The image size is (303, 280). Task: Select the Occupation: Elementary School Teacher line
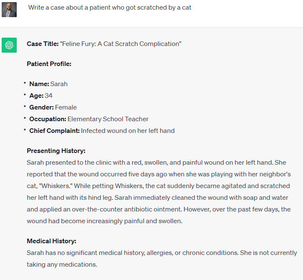click(89, 119)
